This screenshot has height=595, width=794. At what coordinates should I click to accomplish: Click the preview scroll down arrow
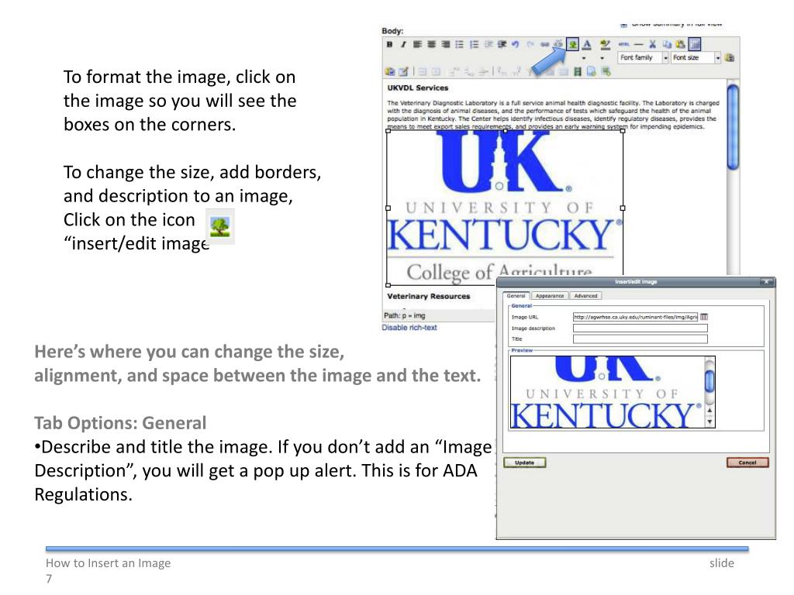point(709,421)
